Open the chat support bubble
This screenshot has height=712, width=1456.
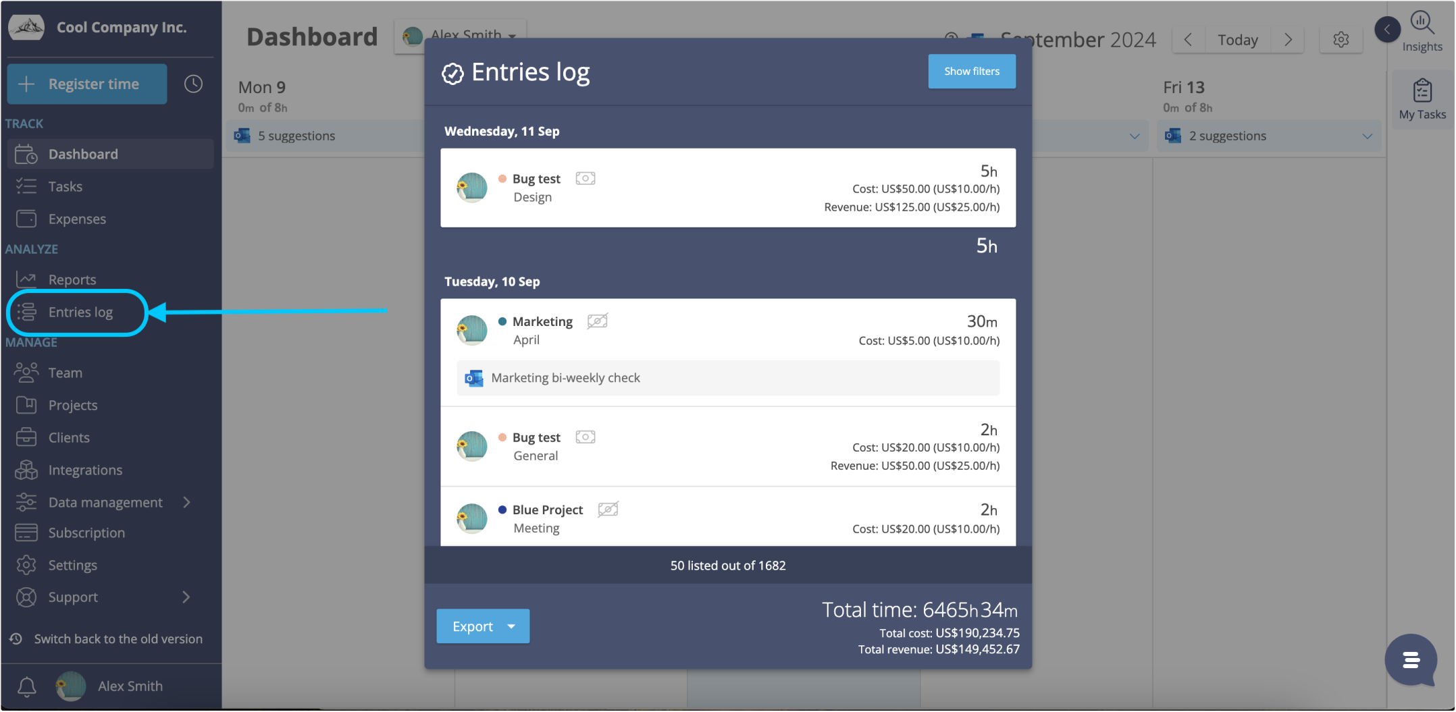(1410, 659)
